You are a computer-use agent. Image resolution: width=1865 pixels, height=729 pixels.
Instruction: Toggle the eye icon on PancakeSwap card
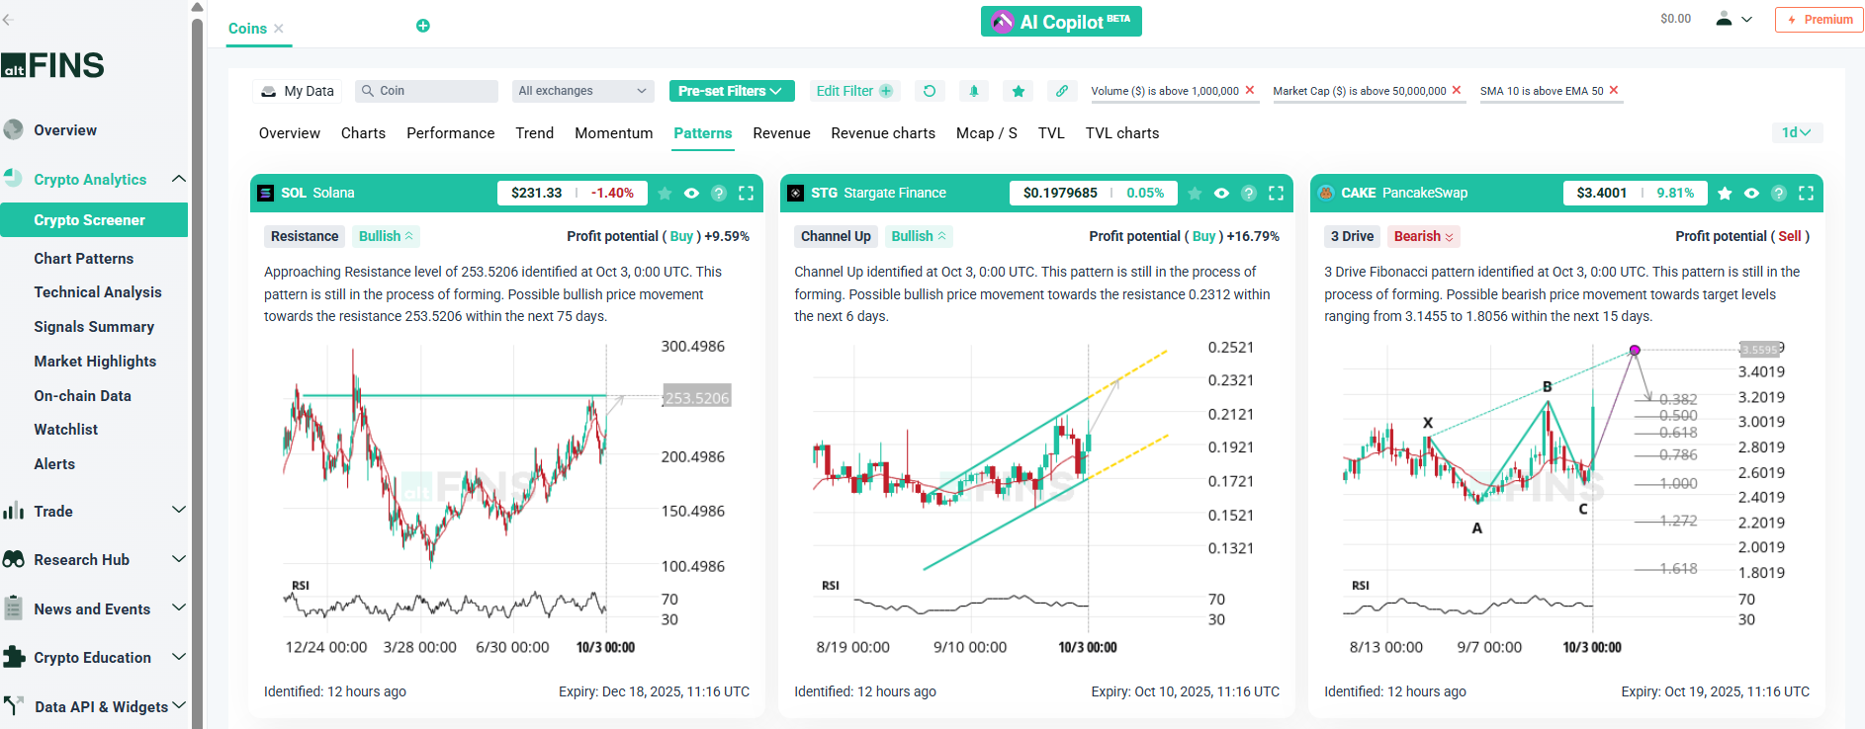[x=1751, y=194]
